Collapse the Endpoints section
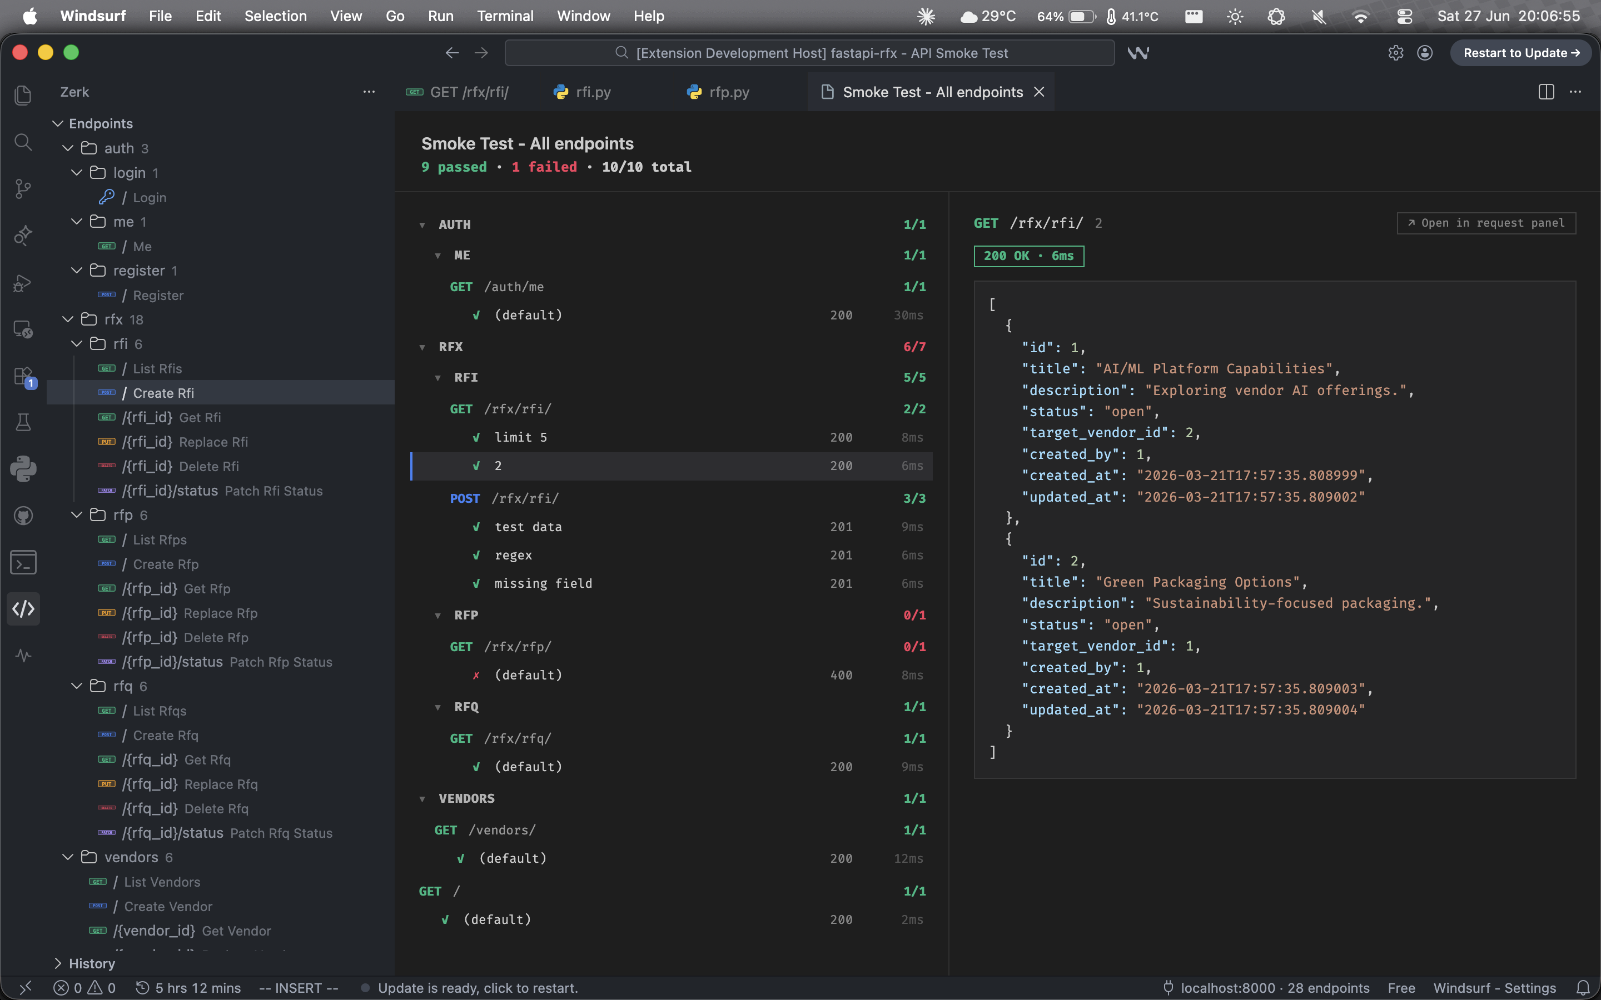The width and height of the screenshot is (1601, 1000). (58, 124)
